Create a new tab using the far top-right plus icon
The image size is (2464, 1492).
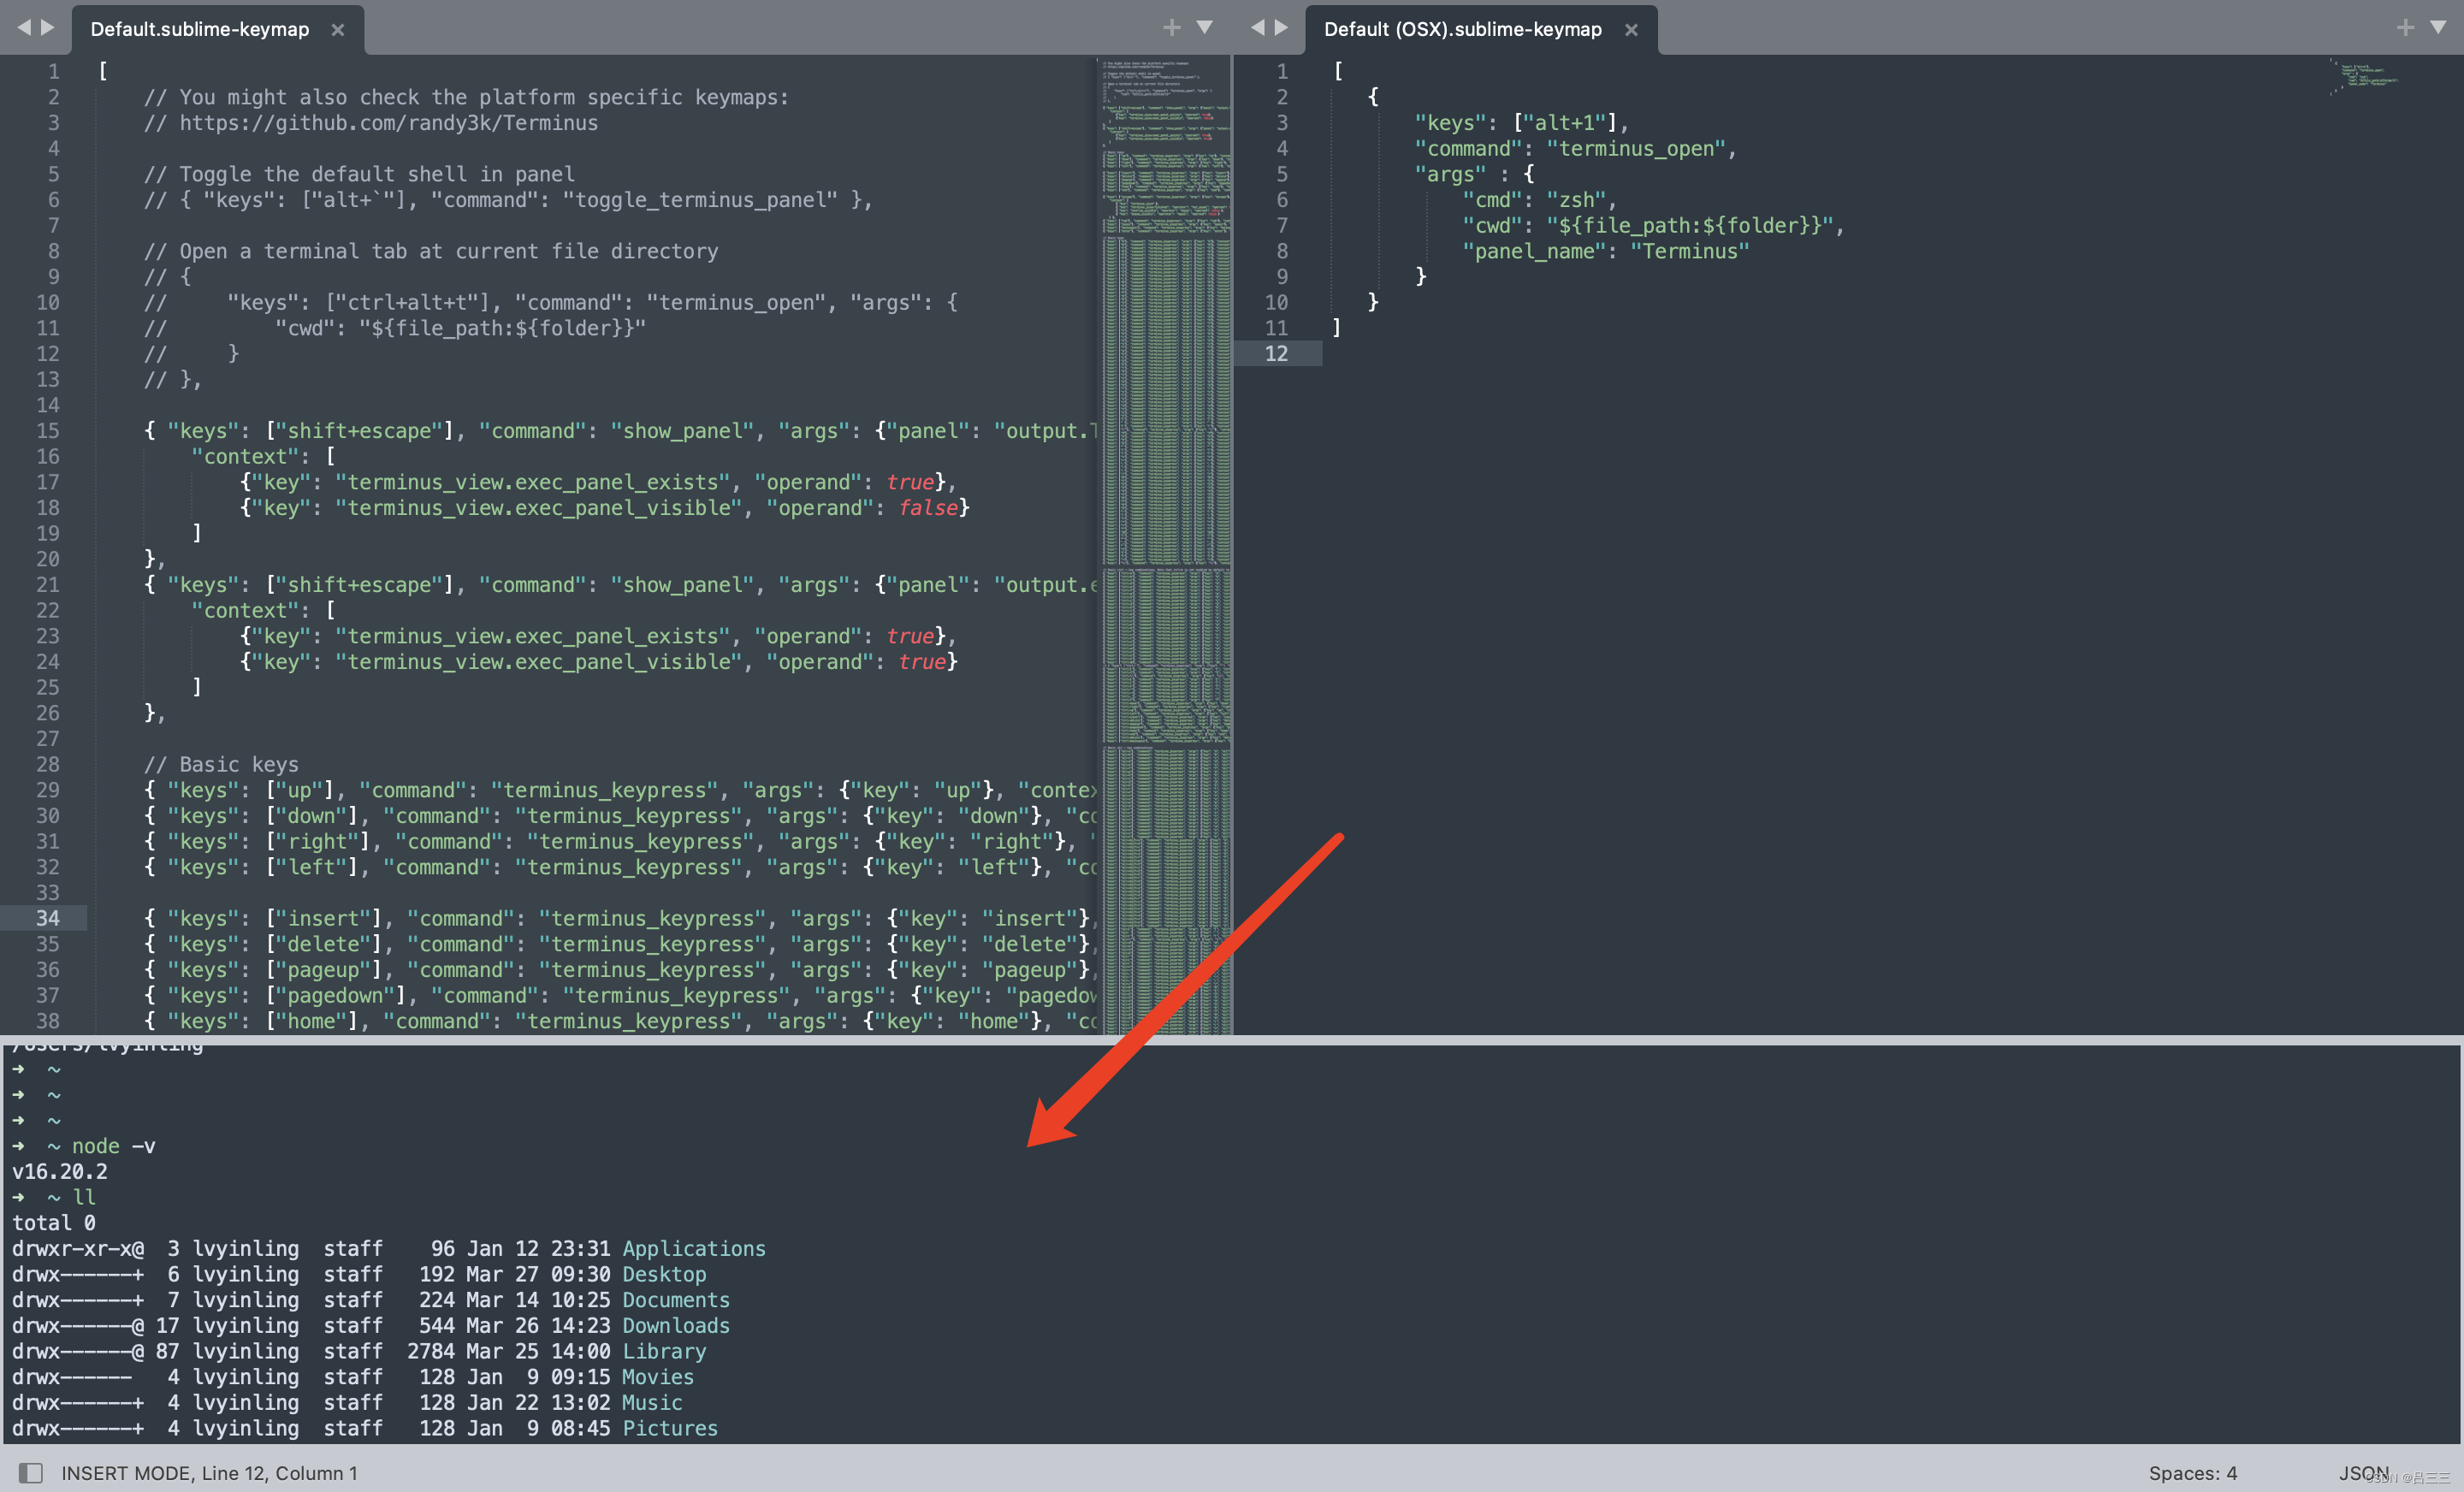tap(2405, 27)
